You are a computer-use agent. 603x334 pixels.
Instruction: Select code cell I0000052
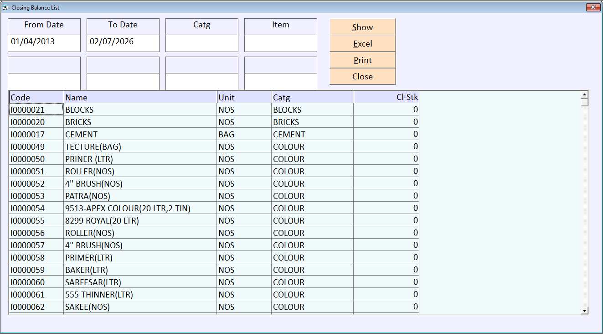[36, 183]
